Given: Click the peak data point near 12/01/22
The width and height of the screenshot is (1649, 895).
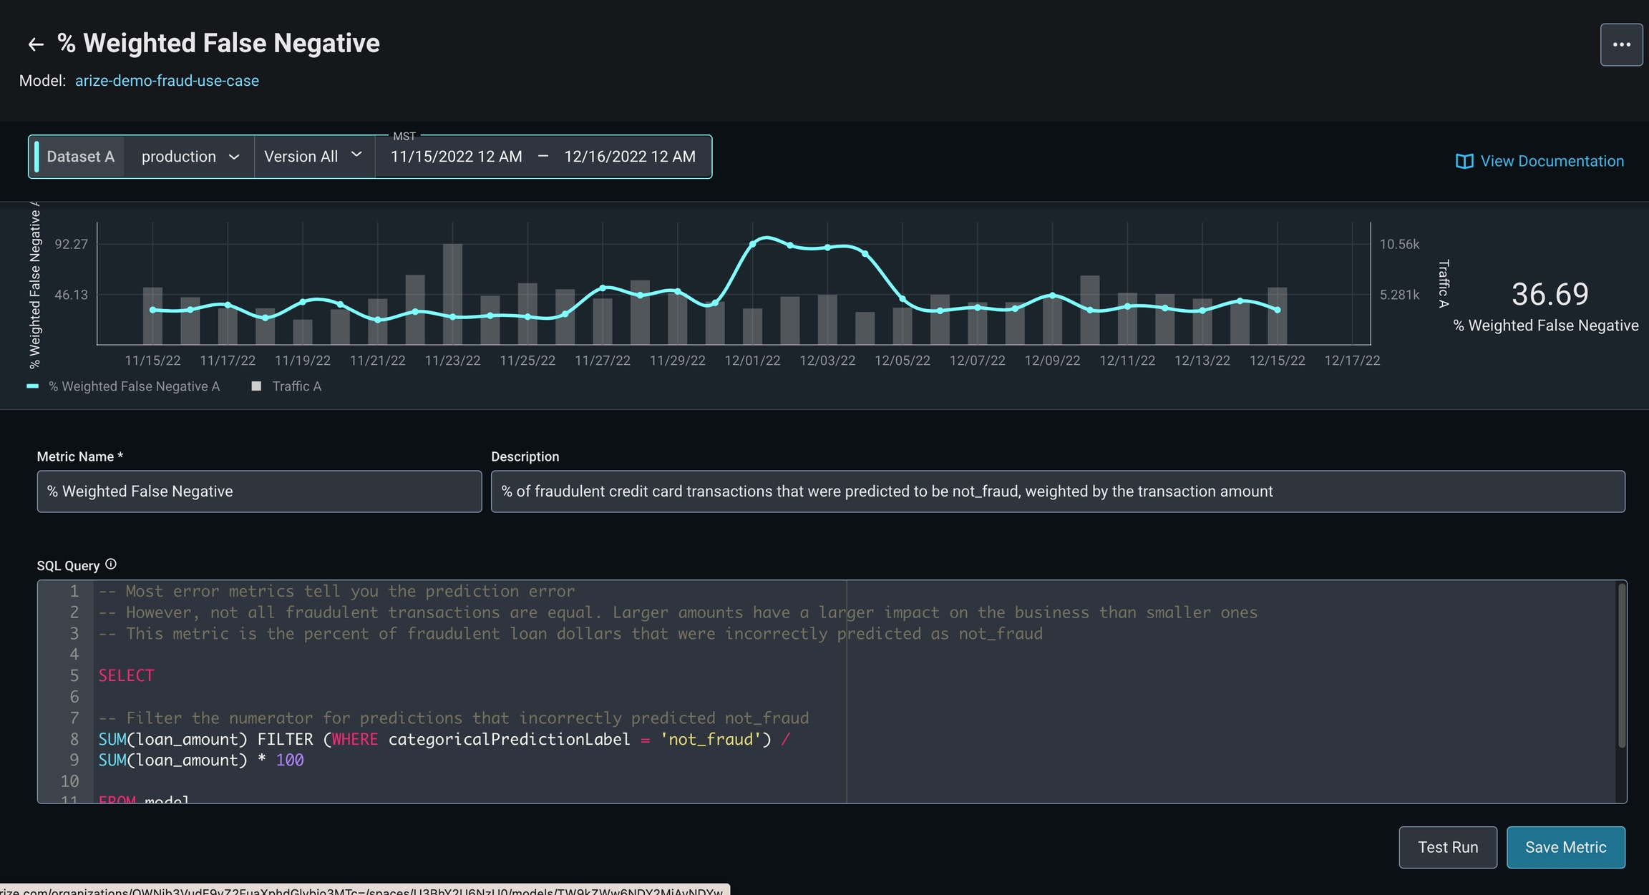Looking at the screenshot, I should pos(752,244).
